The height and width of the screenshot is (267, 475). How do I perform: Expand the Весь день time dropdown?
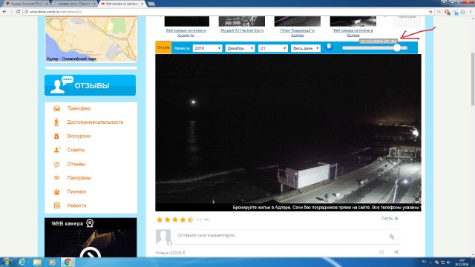(x=305, y=48)
